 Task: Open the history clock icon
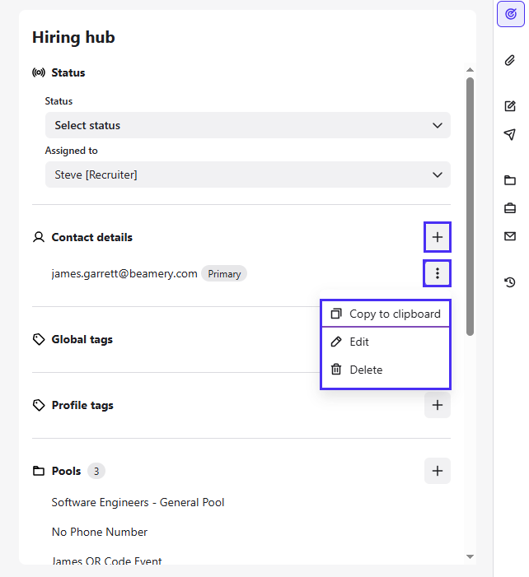[510, 282]
